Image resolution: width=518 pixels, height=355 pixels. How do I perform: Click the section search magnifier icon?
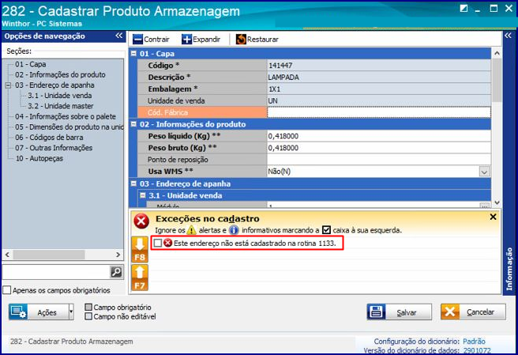pos(116,272)
